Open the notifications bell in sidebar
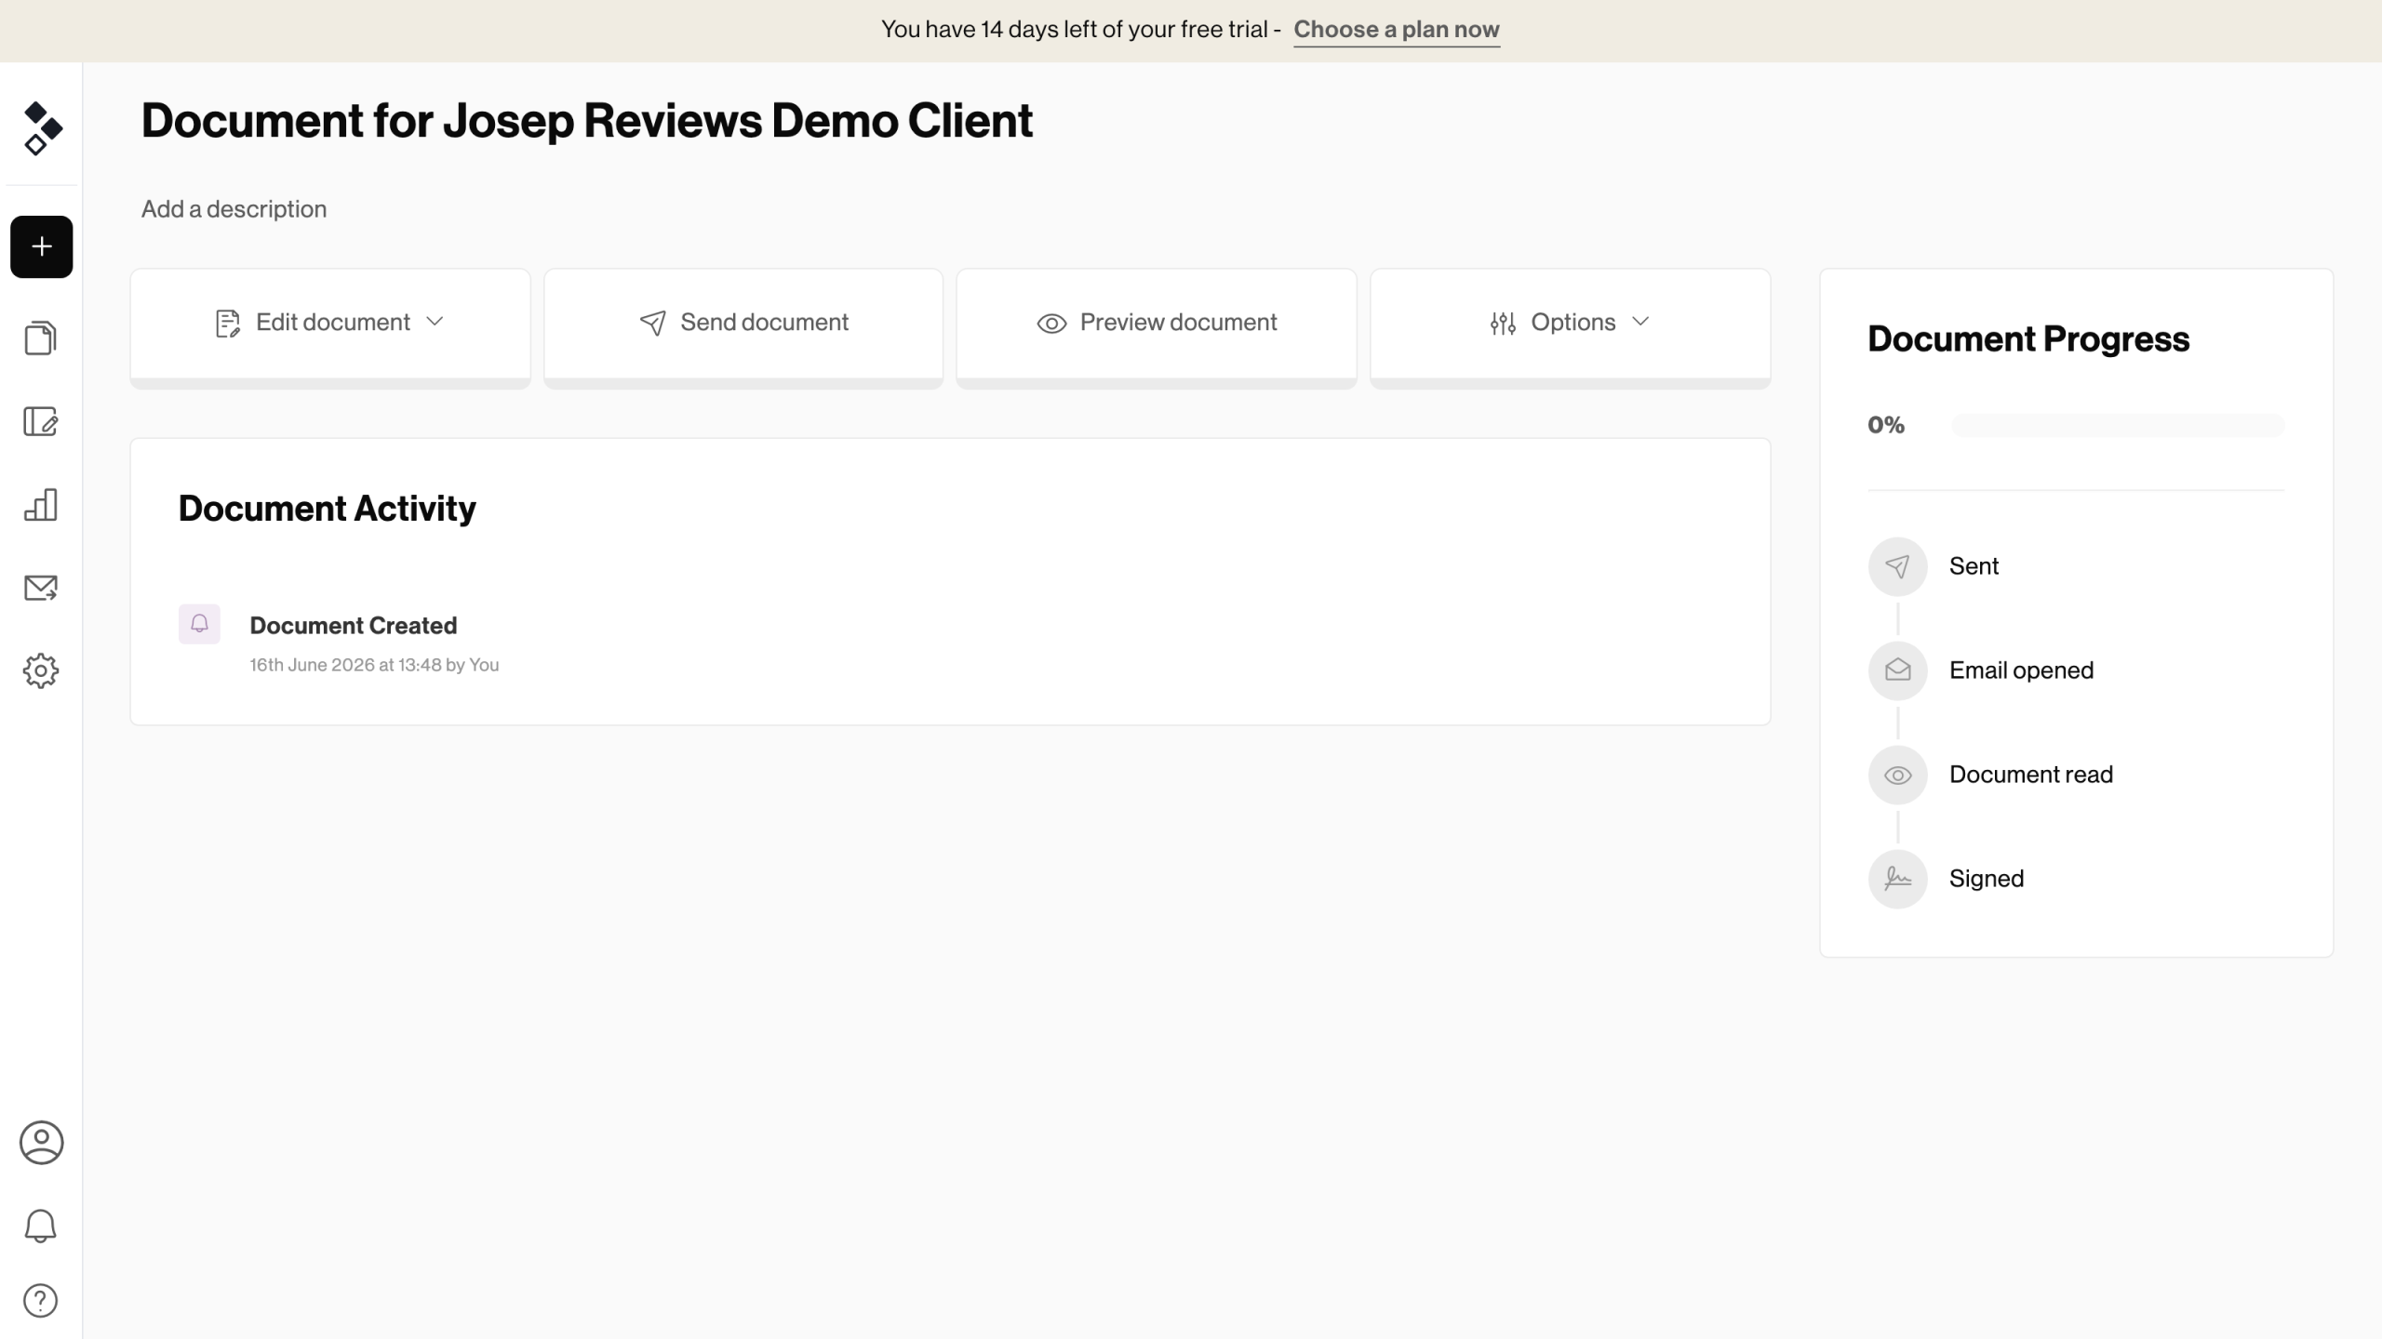 tap(40, 1226)
